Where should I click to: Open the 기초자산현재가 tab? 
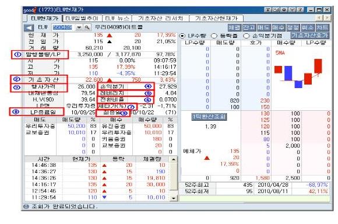(x=216, y=18)
